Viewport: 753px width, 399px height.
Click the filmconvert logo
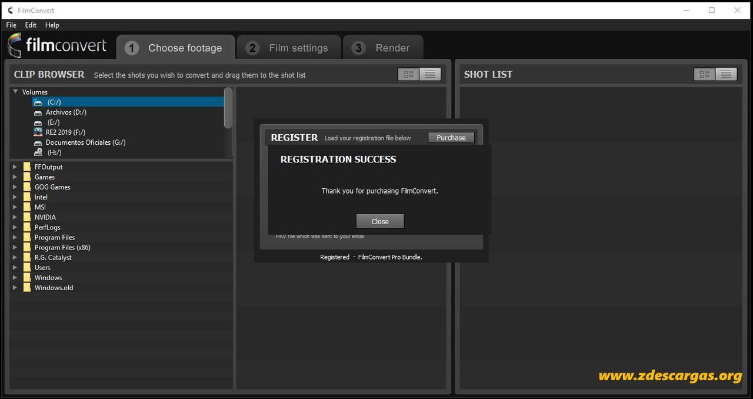point(57,45)
